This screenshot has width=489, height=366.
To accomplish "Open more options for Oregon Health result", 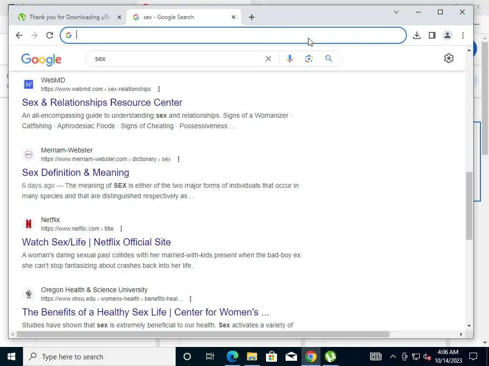I will [x=190, y=299].
